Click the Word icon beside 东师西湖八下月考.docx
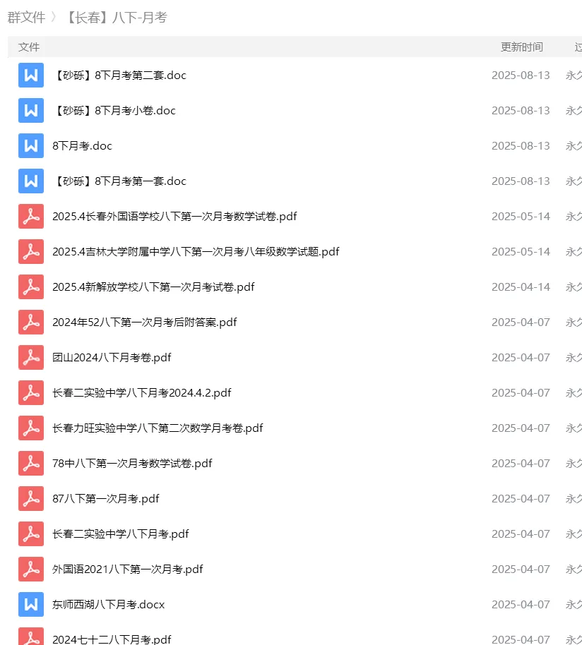Image resolution: width=582 pixels, height=645 pixels. coord(31,604)
